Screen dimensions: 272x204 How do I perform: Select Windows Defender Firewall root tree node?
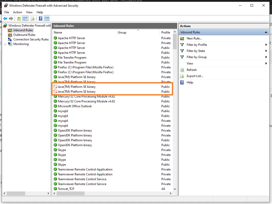[29, 26]
